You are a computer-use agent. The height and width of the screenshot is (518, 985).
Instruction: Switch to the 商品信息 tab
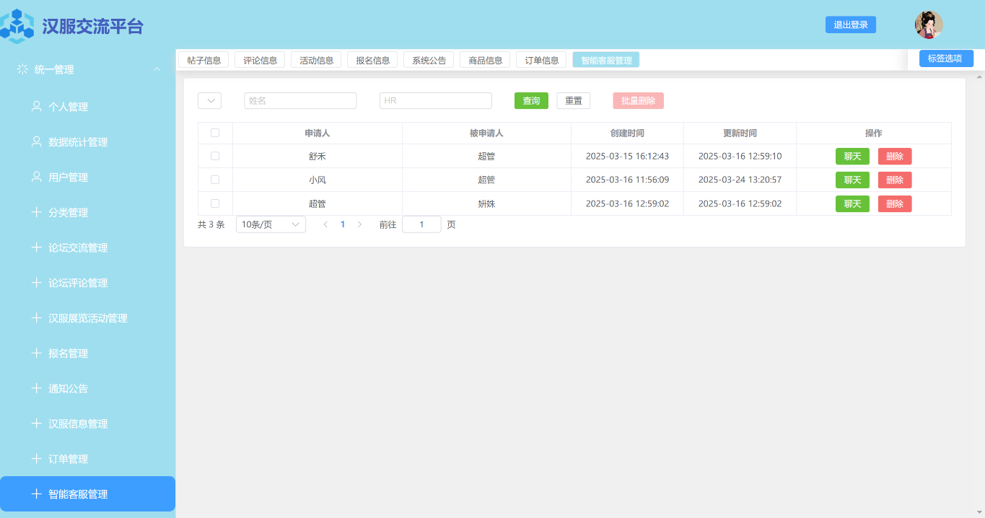[x=485, y=60]
